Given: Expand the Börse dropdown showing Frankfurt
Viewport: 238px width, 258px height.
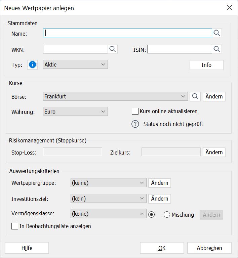Looking at the screenshot, I should pyautogui.click(x=115, y=97).
